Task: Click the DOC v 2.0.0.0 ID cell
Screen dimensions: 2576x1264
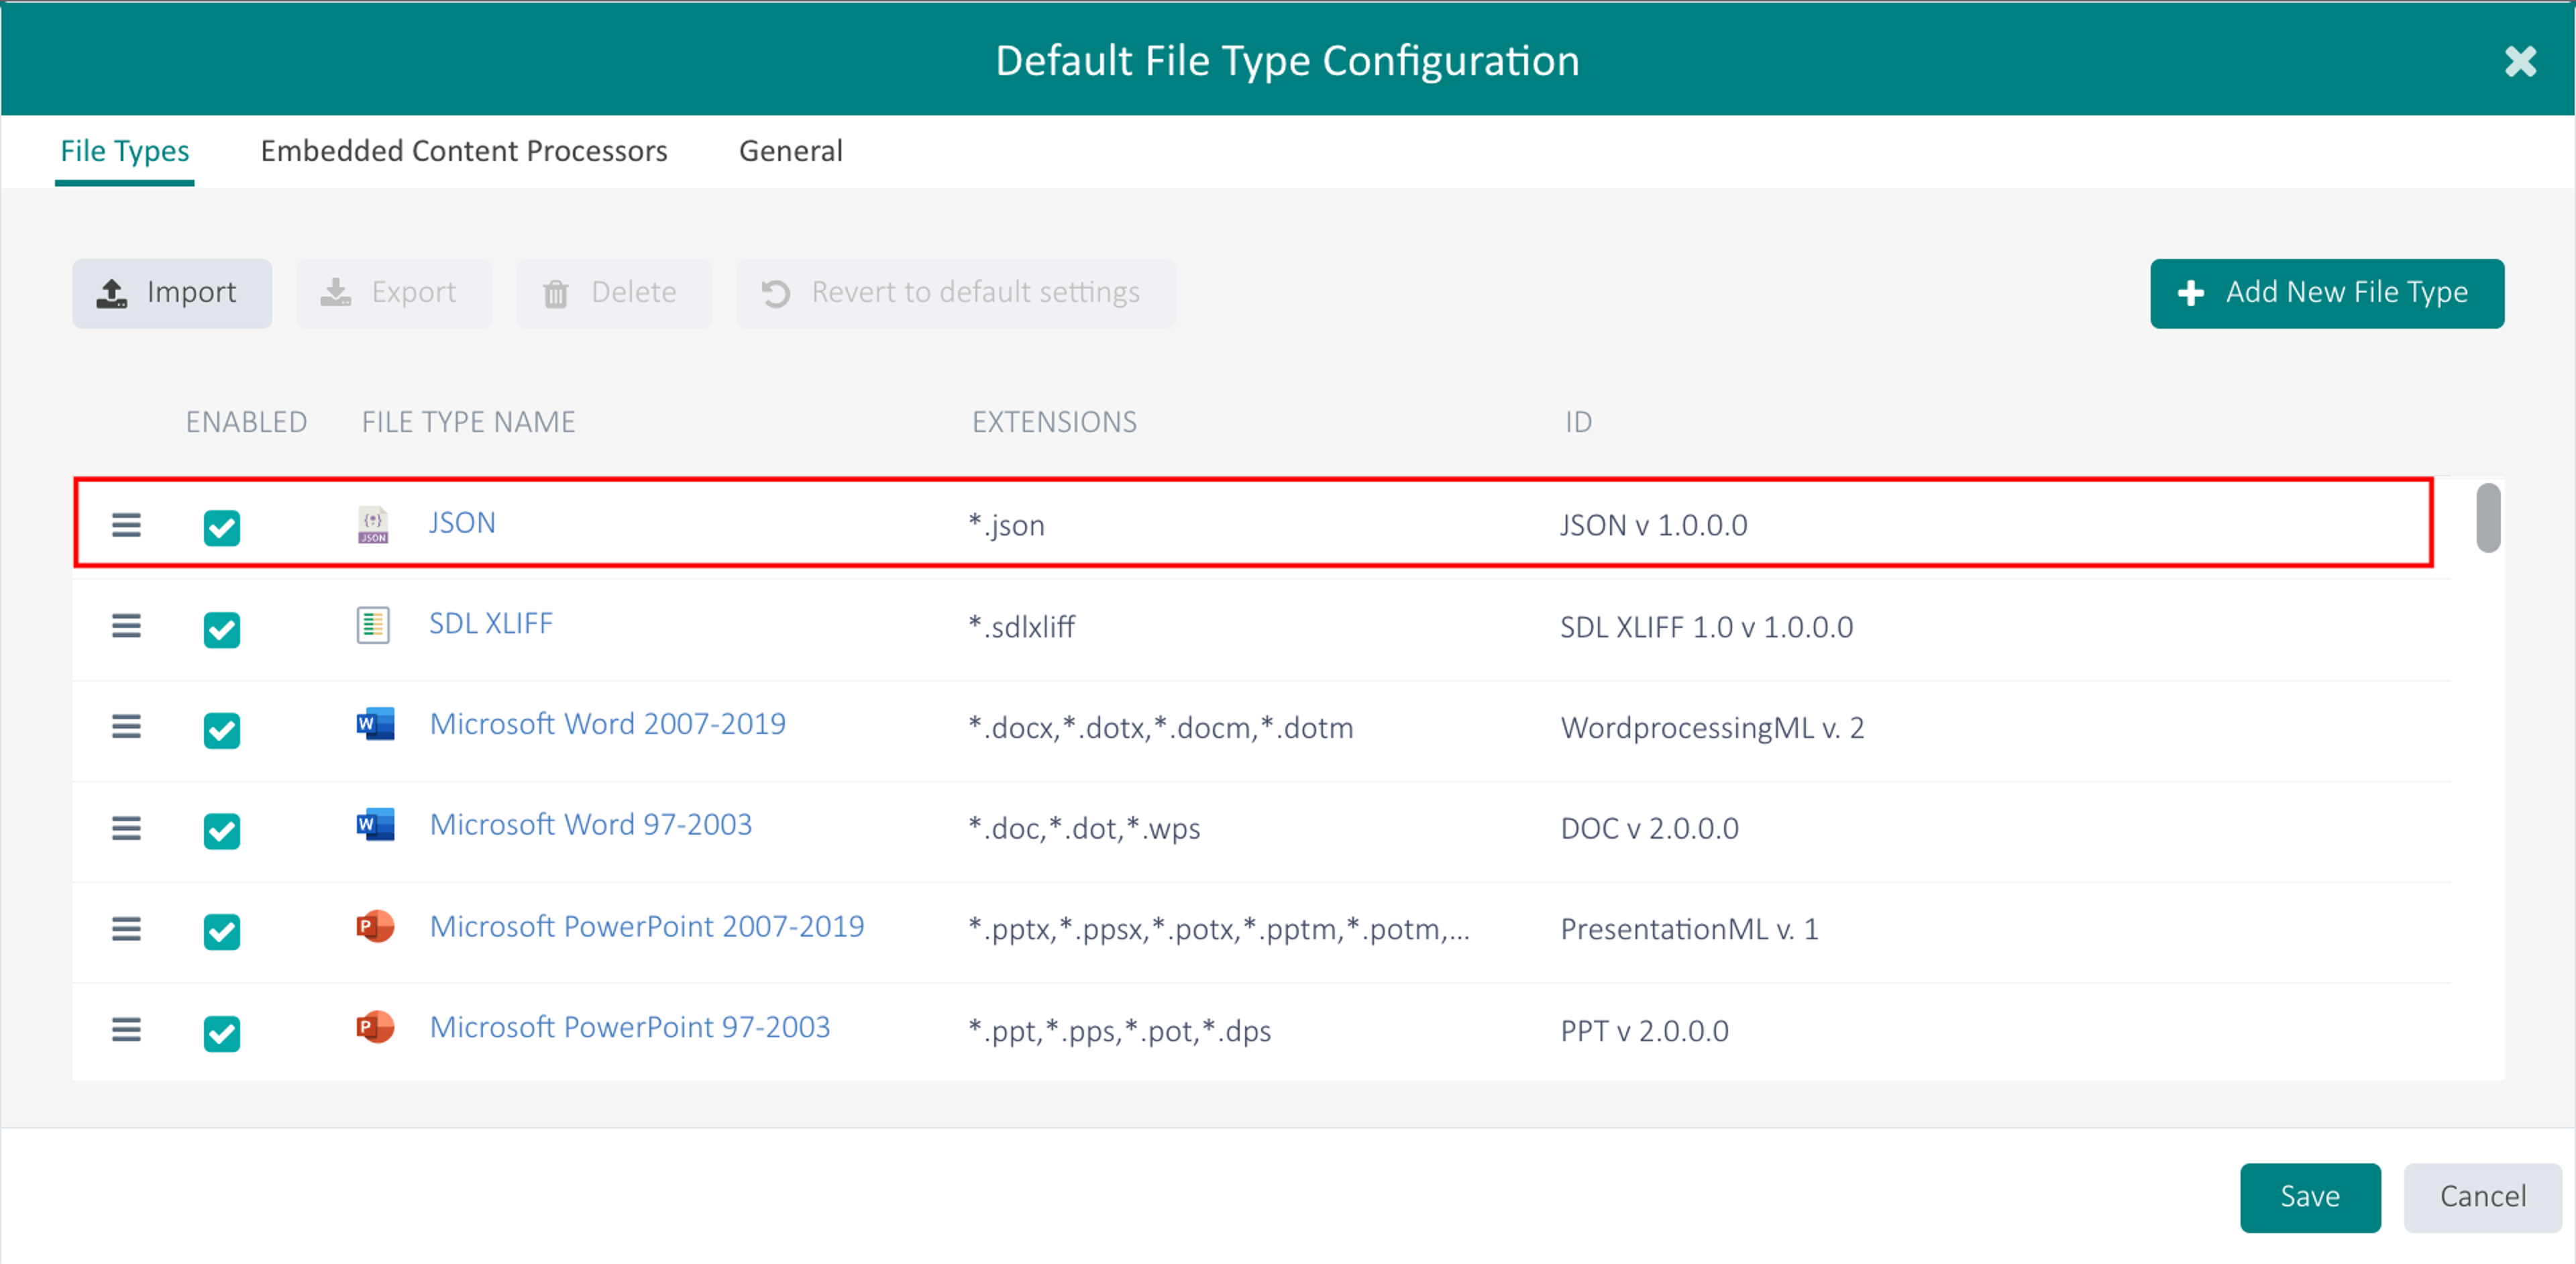Action: [1649, 829]
